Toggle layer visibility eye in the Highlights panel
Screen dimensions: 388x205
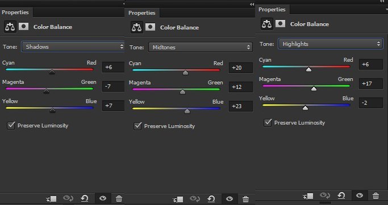[360, 195]
